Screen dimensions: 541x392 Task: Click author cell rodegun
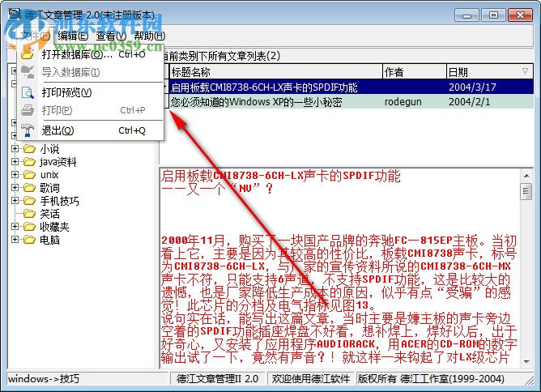(403, 102)
